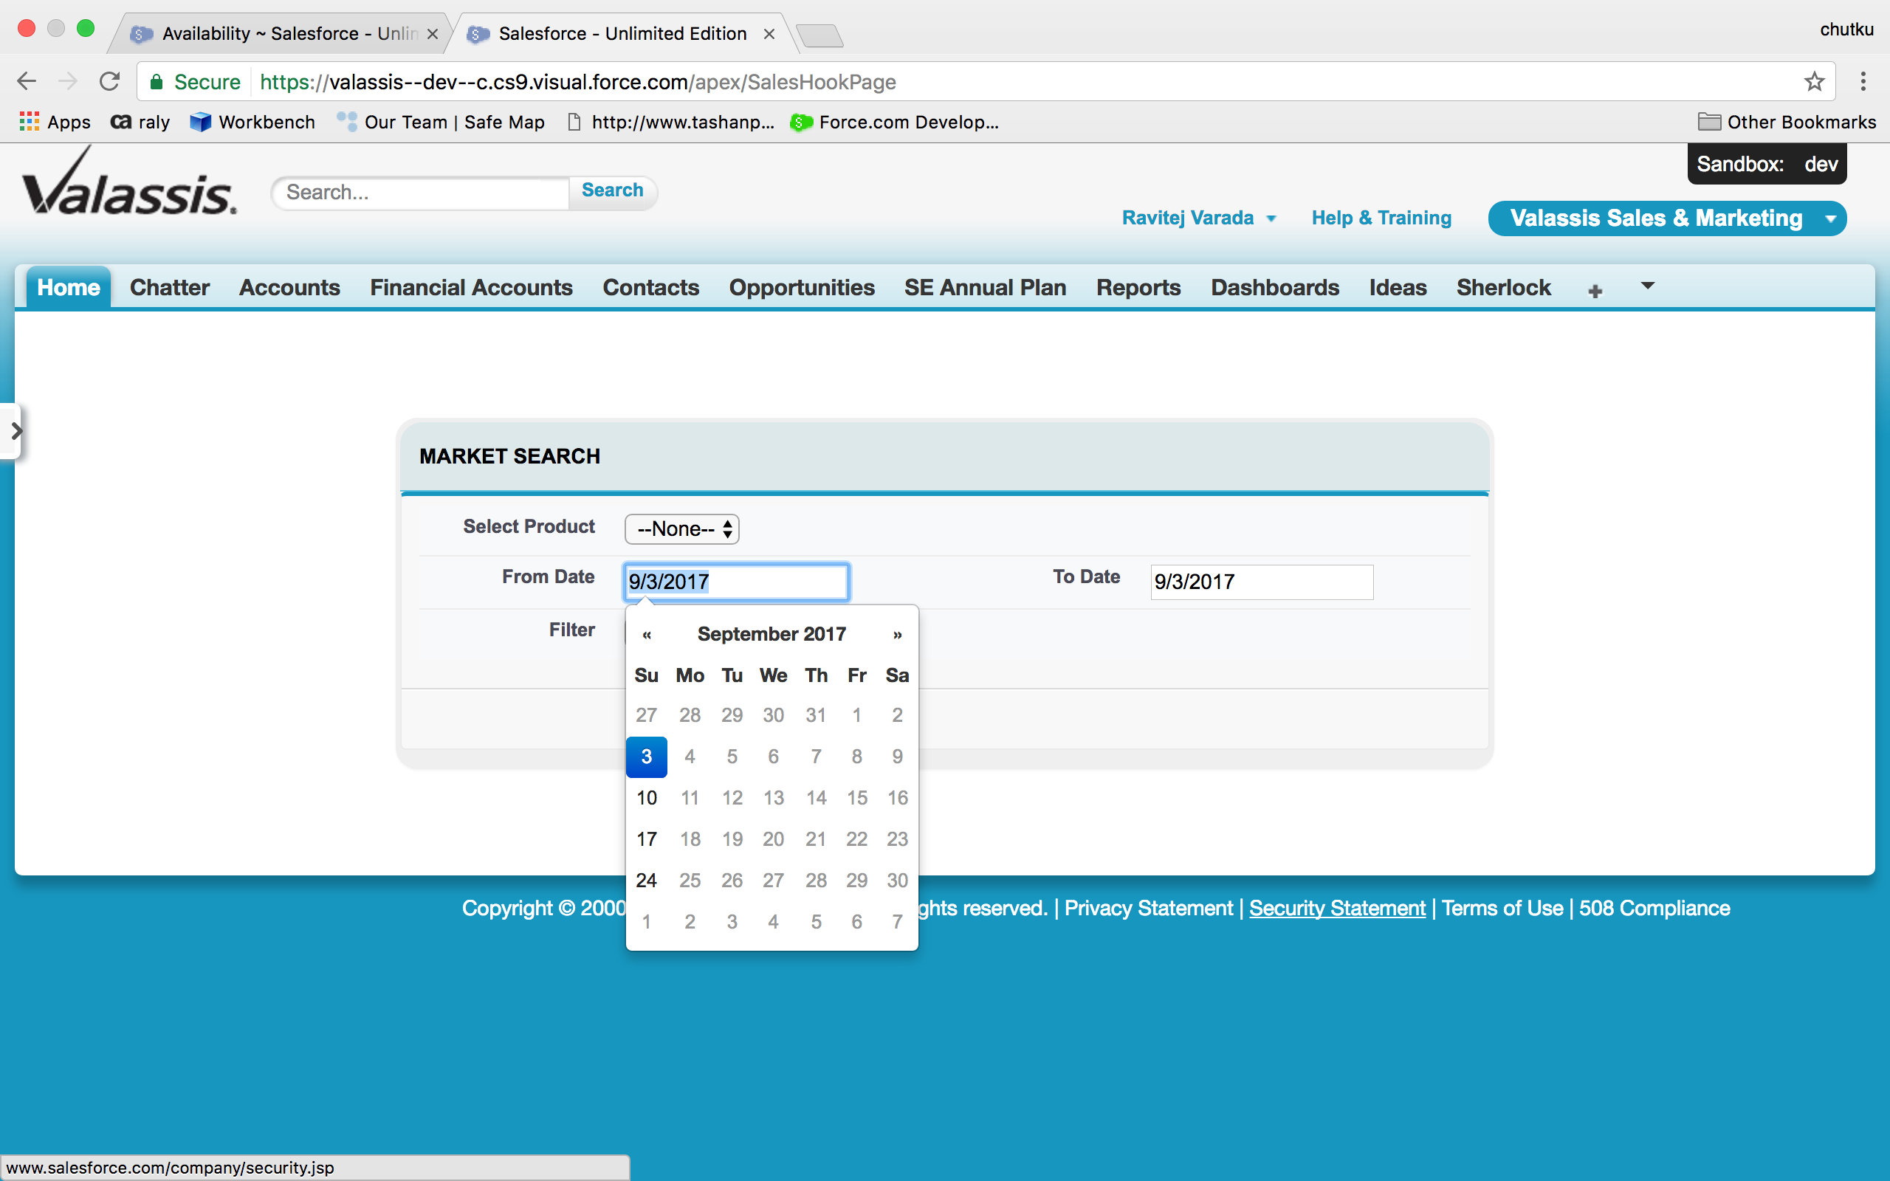
Task: Click the browser reload icon
Action: pyautogui.click(x=109, y=81)
